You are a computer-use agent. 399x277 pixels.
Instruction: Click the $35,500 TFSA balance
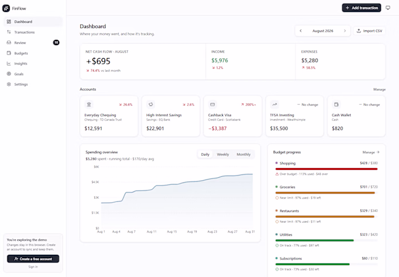279,128
